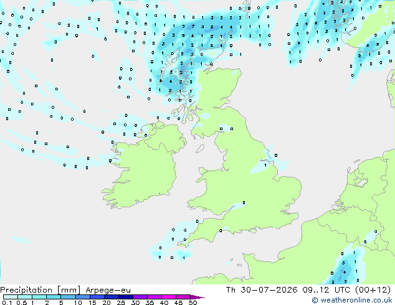The height and width of the screenshot is (305, 395).
Task: Click the 'Th 30-07-2026' date text
Action: 262,290
